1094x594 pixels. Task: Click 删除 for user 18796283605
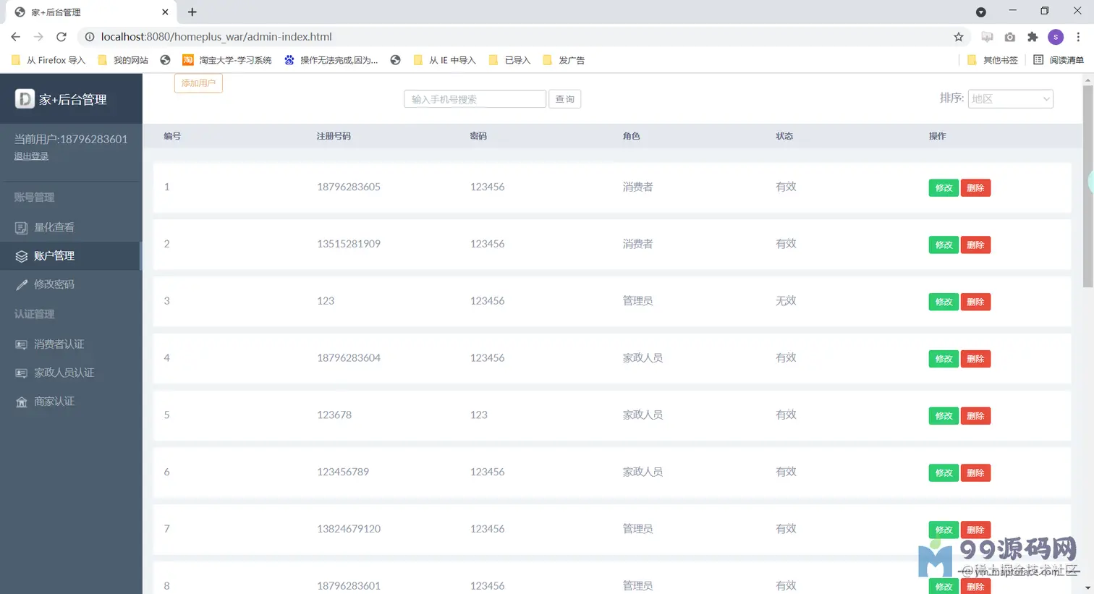pos(975,188)
